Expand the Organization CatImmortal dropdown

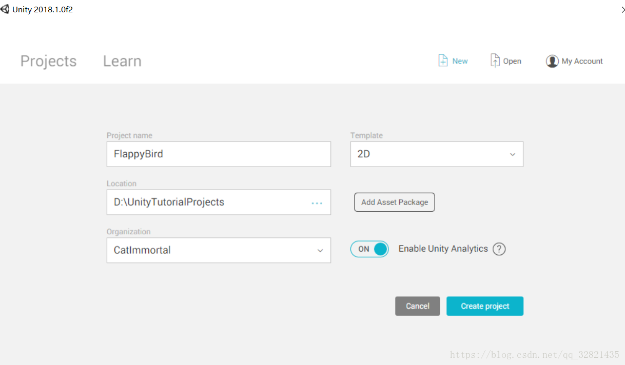(x=219, y=250)
